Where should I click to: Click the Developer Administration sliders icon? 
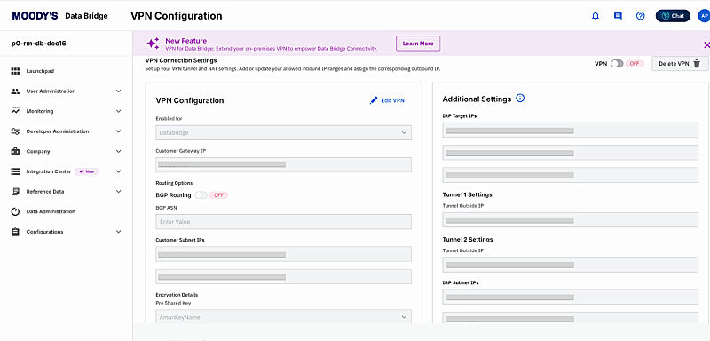(15, 131)
